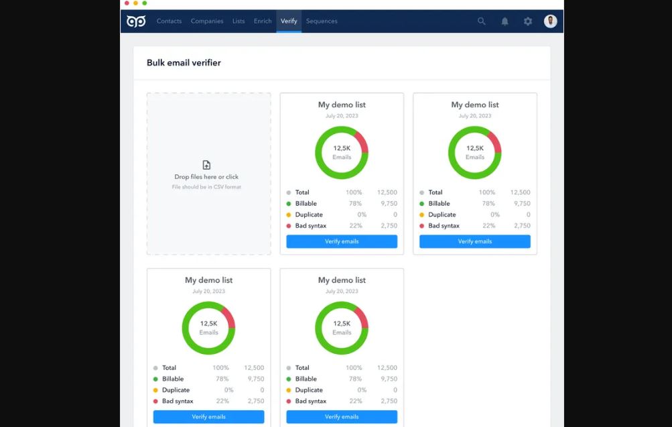Open the Enrich section
Image resolution: width=672 pixels, height=427 pixels.
(x=262, y=21)
